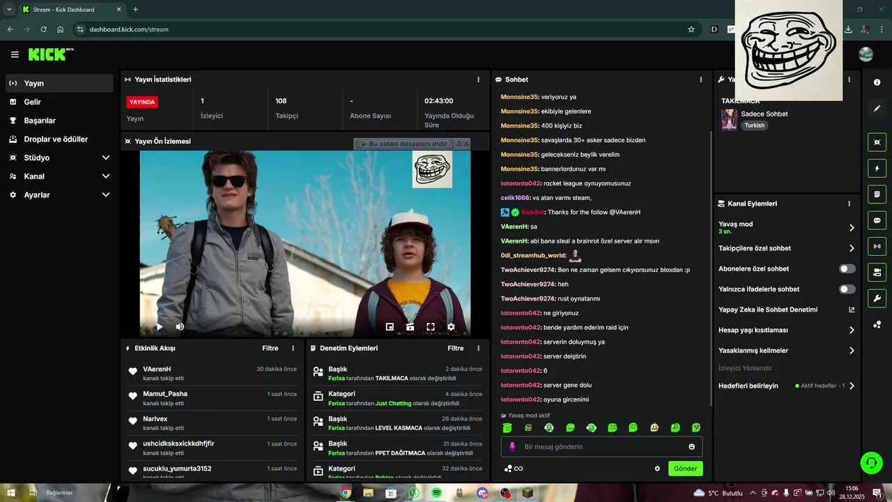Viewport: 892px width, 502px height.
Task: Open Sohbet panel three-dot menu
Action: point(701,79)
